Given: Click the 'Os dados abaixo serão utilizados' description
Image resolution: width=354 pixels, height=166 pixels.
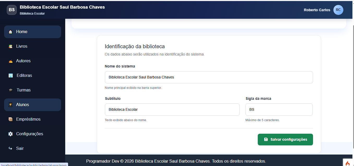Looking at the screenshot, I should [x=155, y=54].
